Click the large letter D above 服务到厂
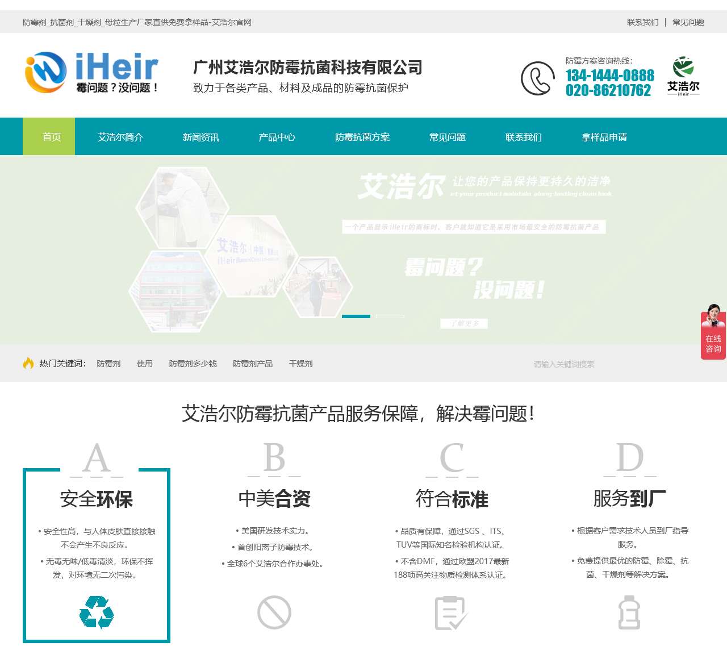The height and width of the screenshot is (663, 727). click(630, 457)
